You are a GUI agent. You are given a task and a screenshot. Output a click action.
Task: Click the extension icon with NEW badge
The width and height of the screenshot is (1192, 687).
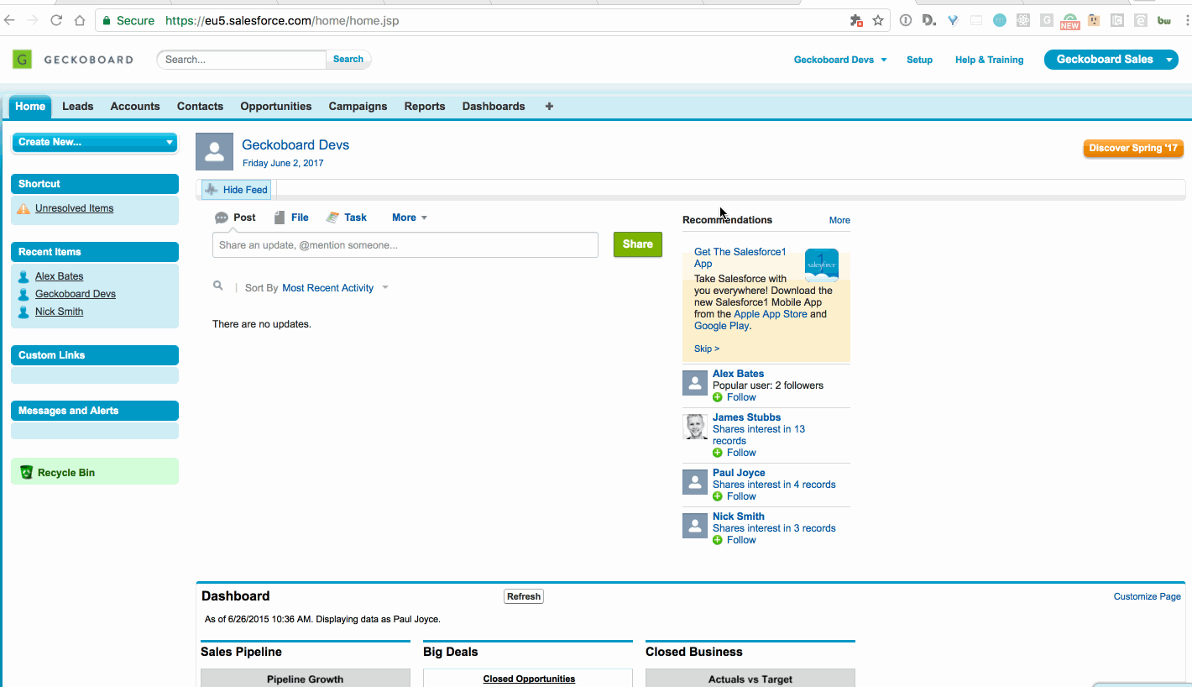point(1070,21)
